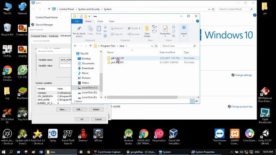Open Properties in the Explorer ribbon
This screenshot has height=155, width=276.
(x=165, y=31)
